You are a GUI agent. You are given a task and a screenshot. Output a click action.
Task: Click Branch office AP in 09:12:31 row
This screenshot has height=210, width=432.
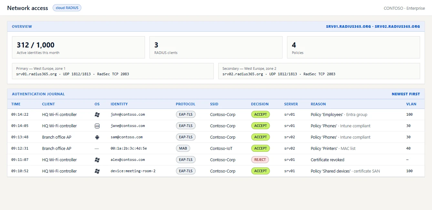pyautogui.click(x=57, y=148)
